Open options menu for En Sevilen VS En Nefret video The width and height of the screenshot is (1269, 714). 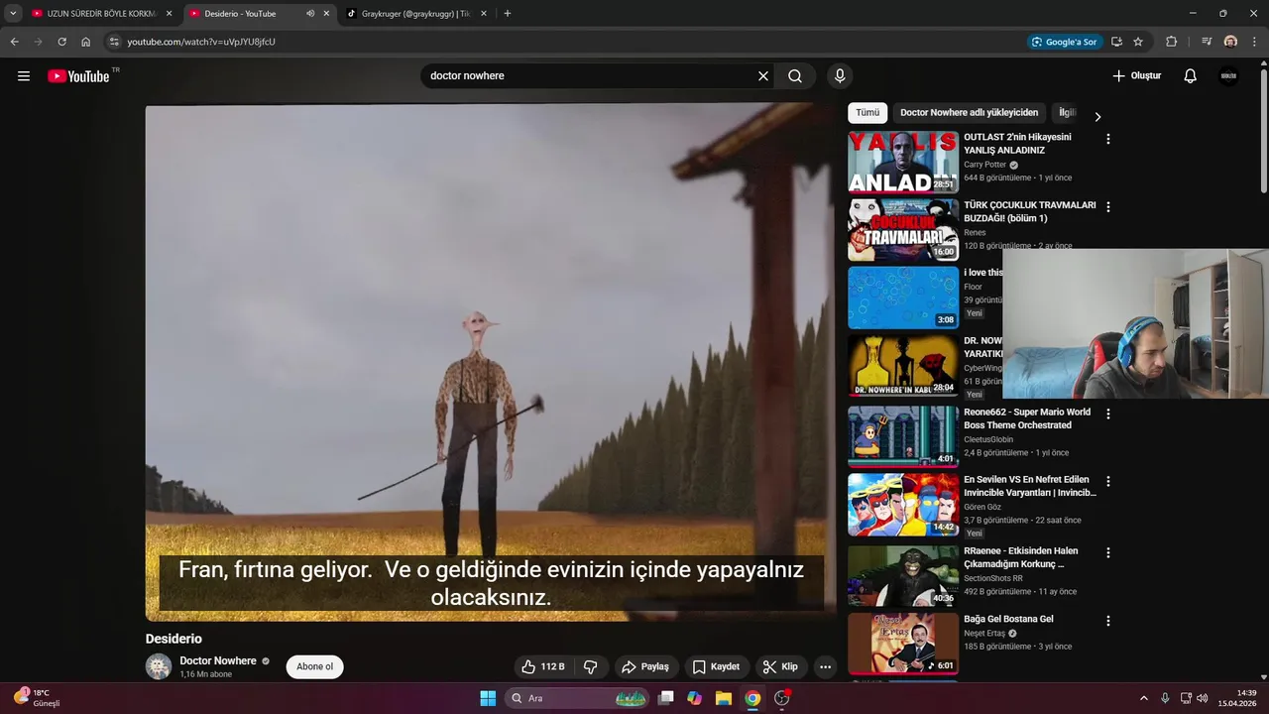point(1108,481)
